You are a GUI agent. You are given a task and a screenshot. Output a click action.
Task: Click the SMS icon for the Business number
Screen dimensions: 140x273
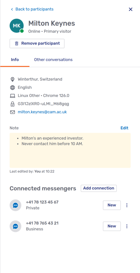click(x=15, y=226)
